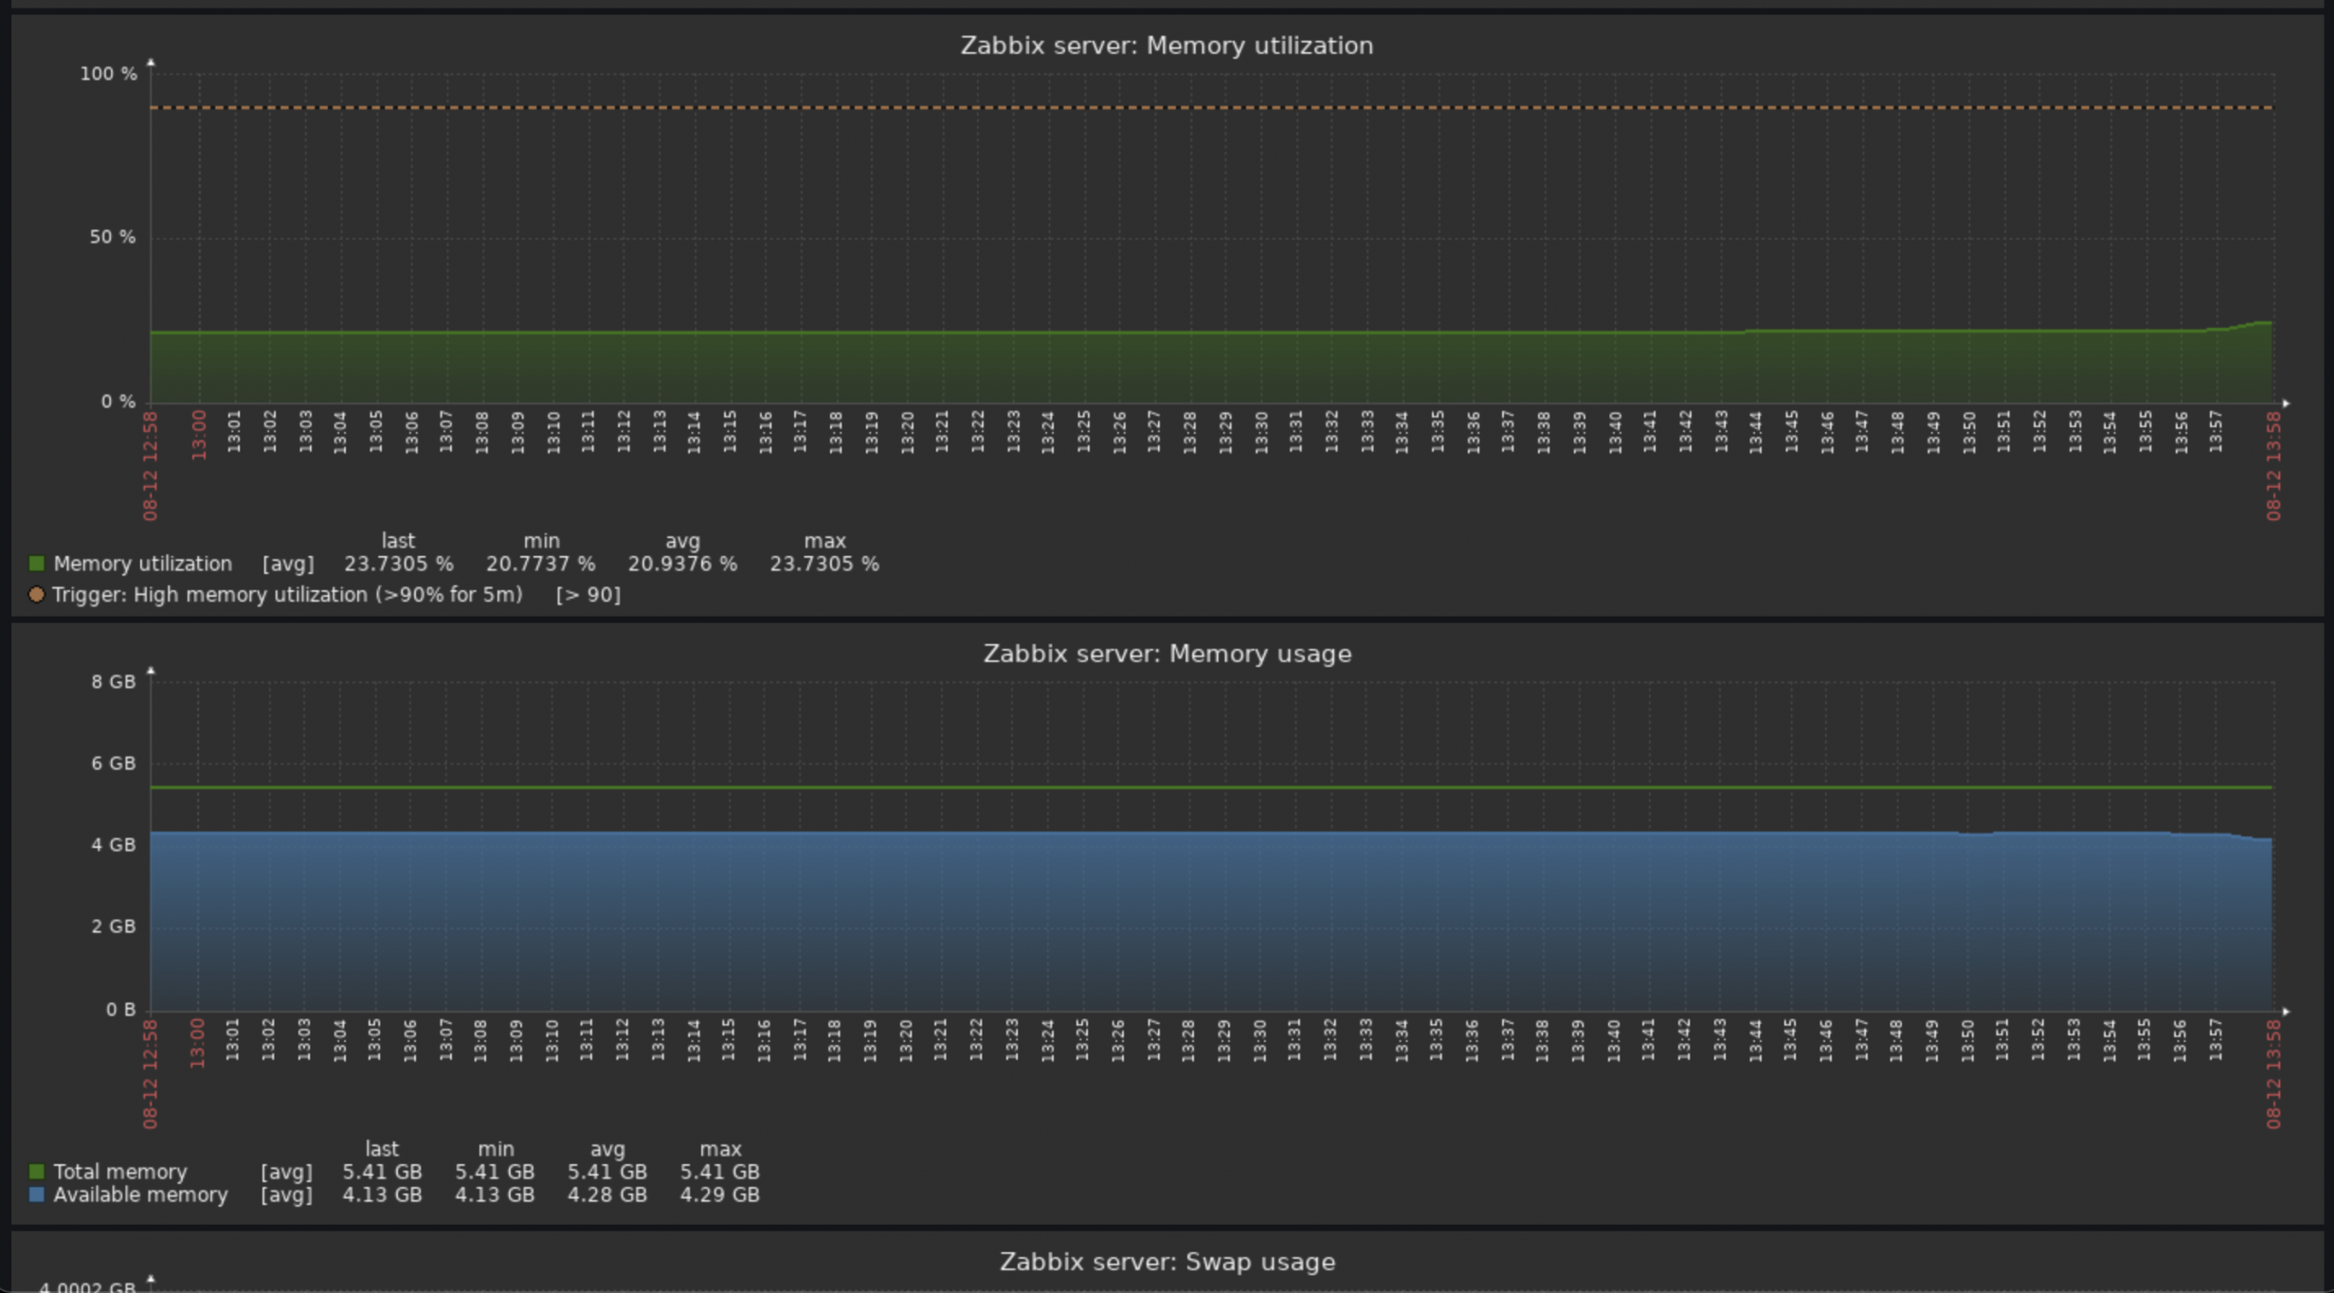
Task: Click y-axis arrow atop Memory usage graph
Action: [151, 671]
